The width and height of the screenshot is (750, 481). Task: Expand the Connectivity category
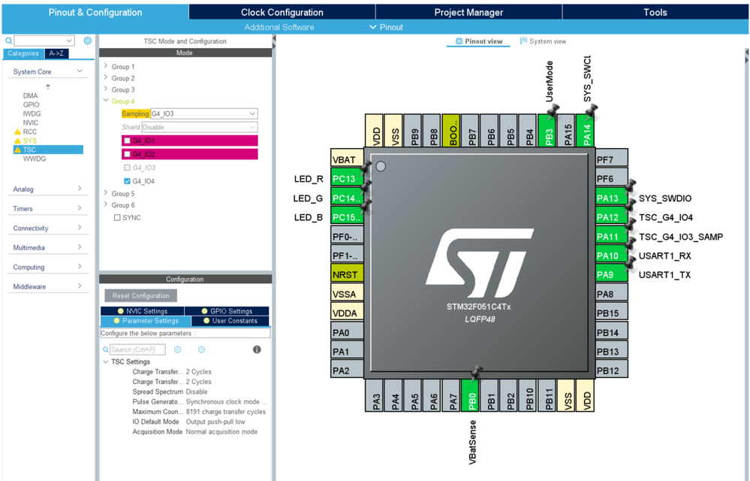[47, 228]
